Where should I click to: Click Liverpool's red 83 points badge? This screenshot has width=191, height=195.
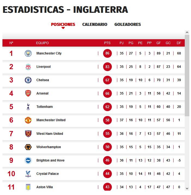click(x=107, y=67)
